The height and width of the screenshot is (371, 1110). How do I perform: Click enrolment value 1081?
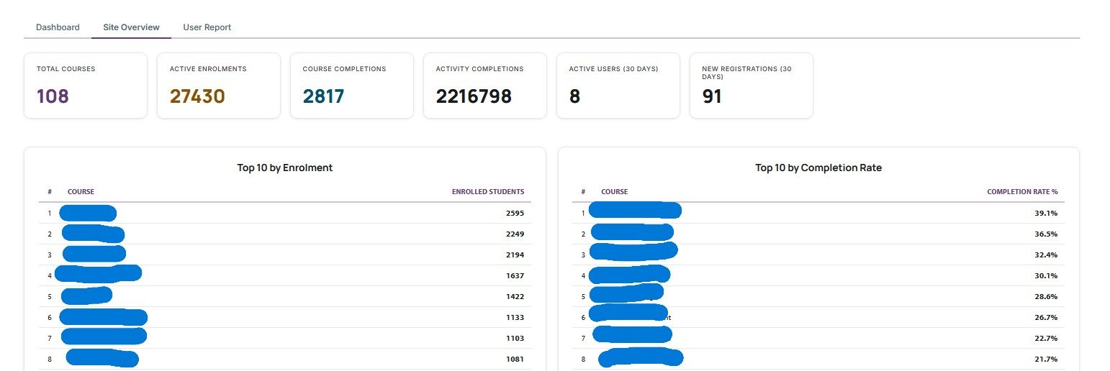pos(515,359)
